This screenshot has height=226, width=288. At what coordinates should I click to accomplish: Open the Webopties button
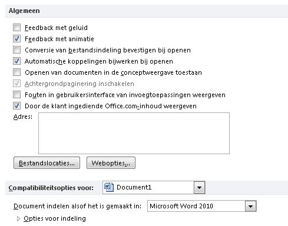(x=111, y=163)
